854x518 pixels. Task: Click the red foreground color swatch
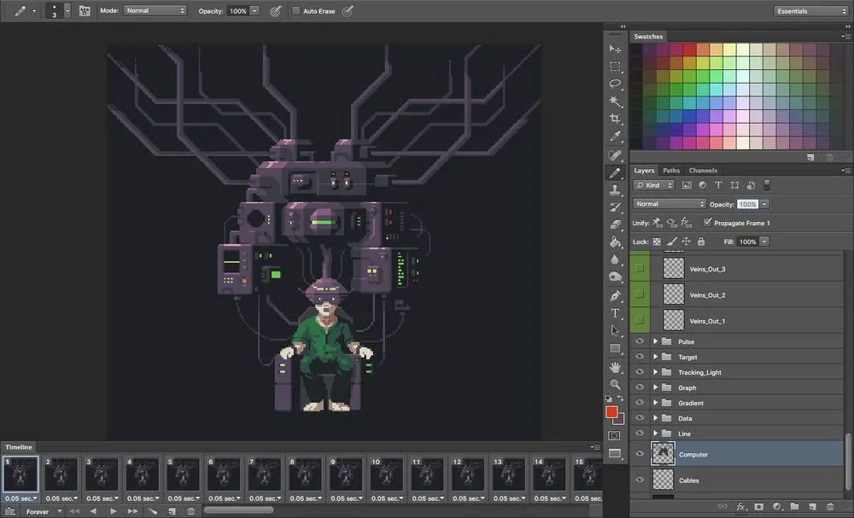tap(611, 412)
